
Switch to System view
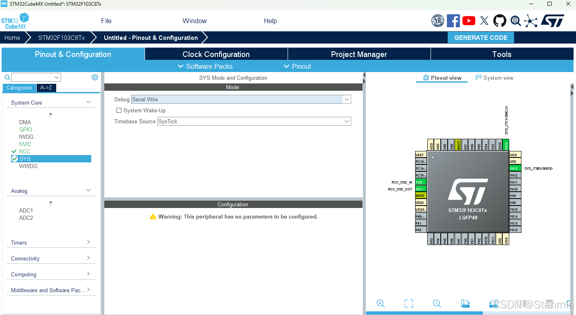pos(495,78)
